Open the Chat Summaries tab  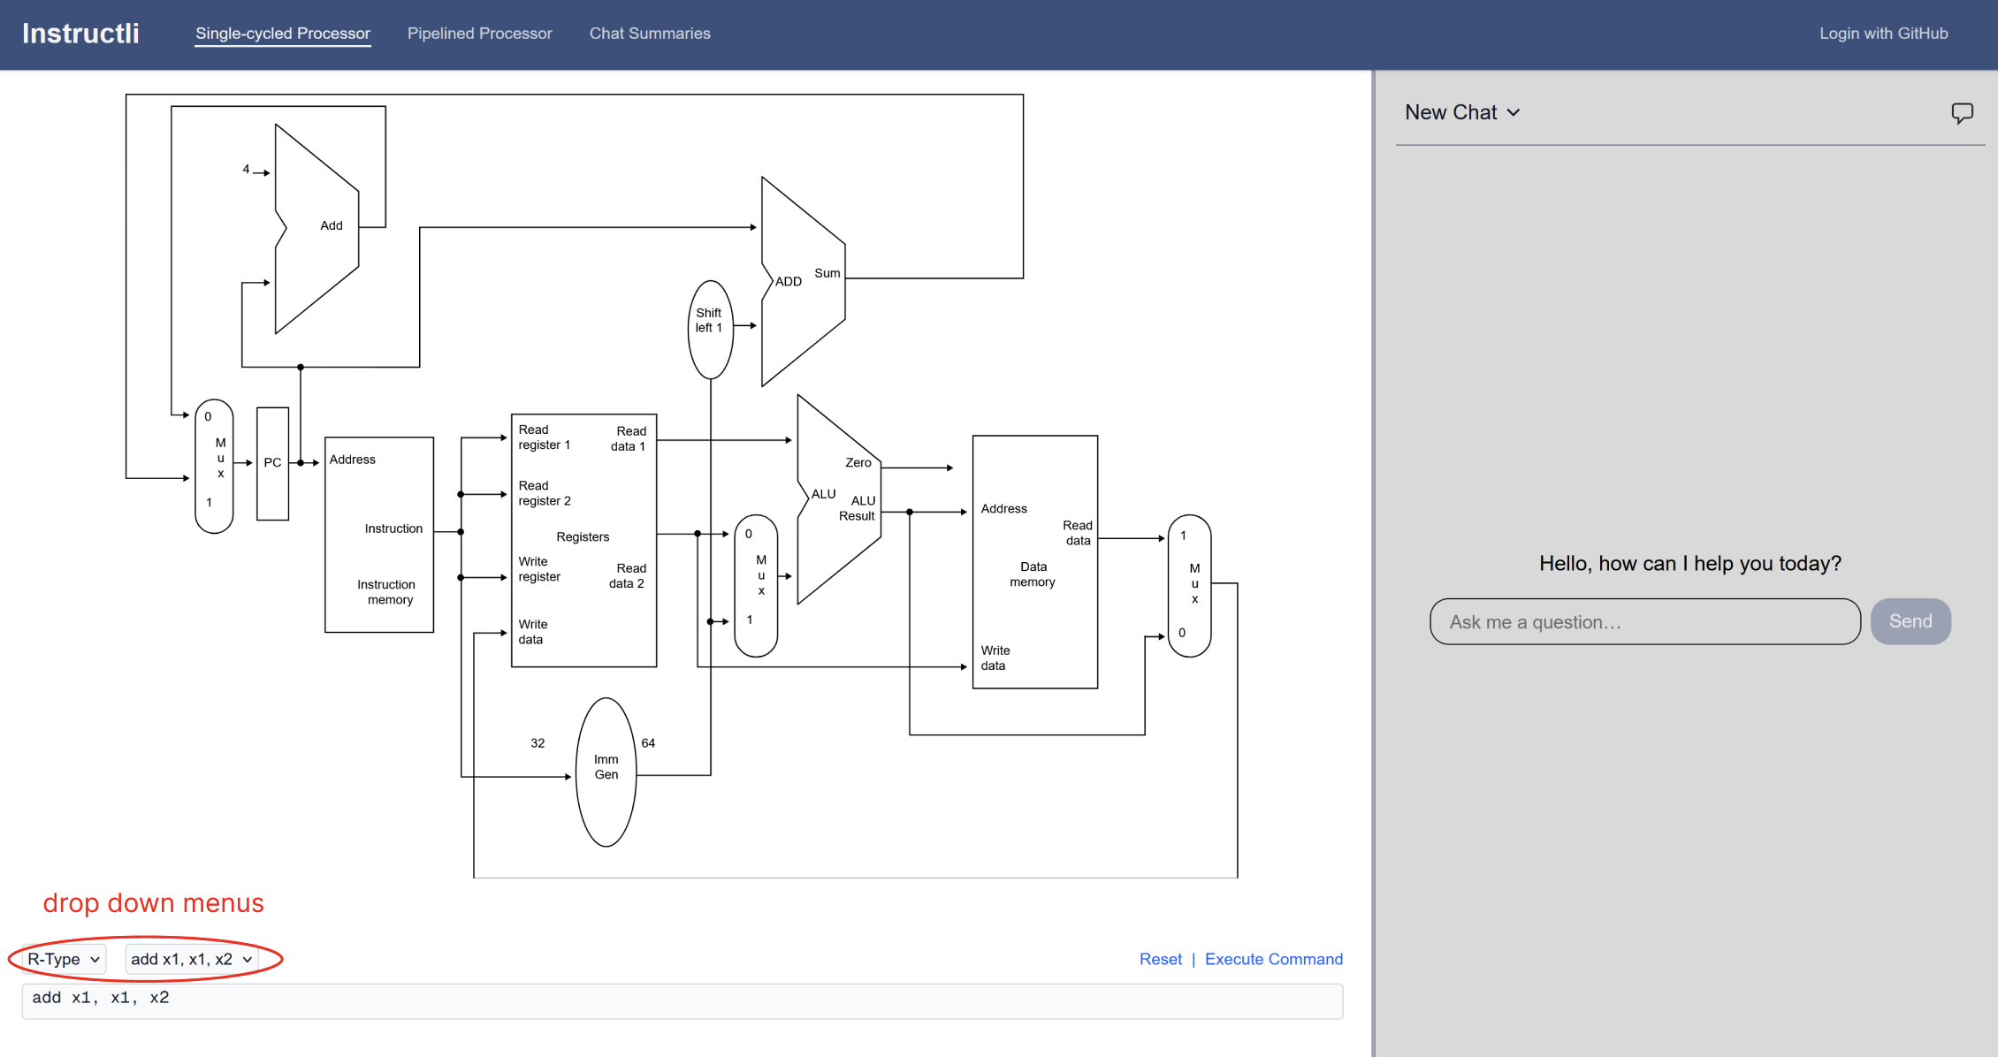pyautogui.click(x=650, y=34)
